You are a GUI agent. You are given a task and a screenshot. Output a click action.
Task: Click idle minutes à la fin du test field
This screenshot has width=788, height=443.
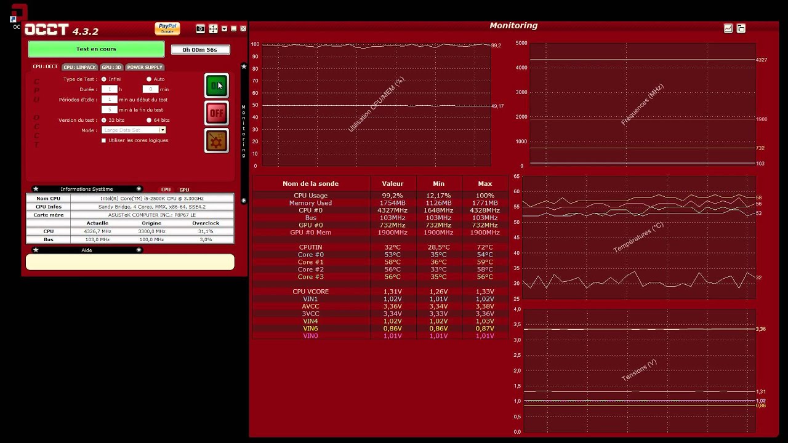pos(110,110)
